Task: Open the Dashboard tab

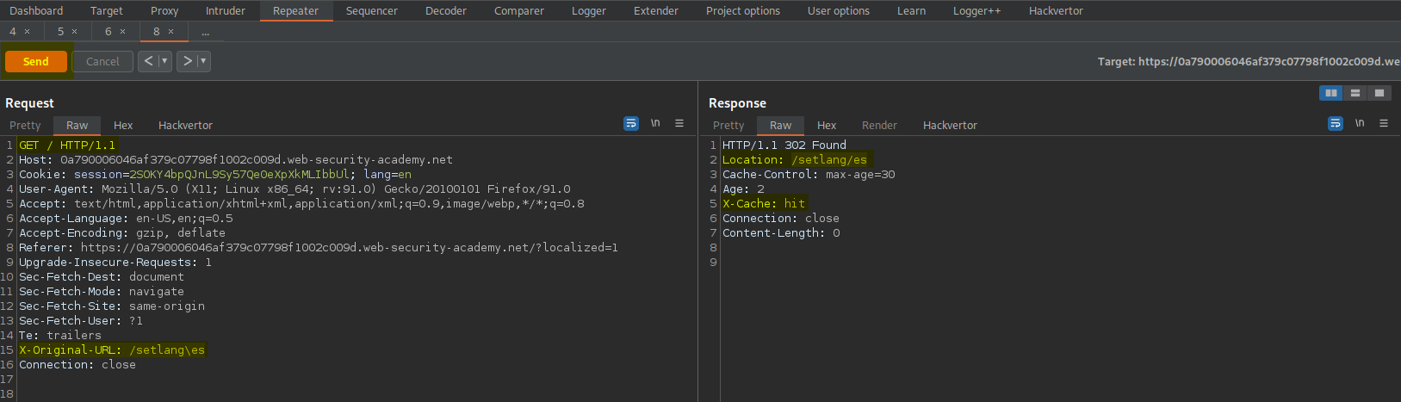Action: click(36, 10)
